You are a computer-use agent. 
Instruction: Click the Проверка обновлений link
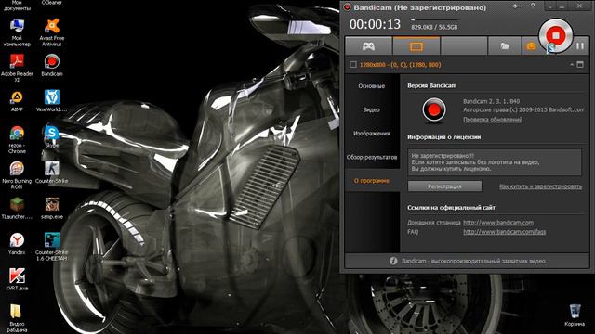click(493, 120)
